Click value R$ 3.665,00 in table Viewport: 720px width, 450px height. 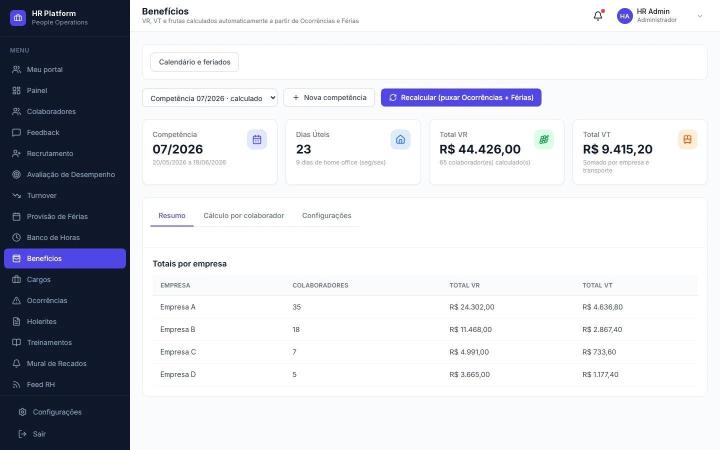469,374
